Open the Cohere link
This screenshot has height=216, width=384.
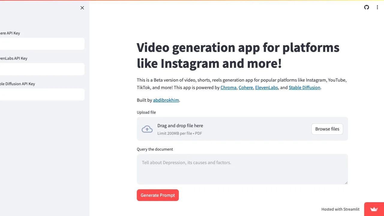[246, 88]
